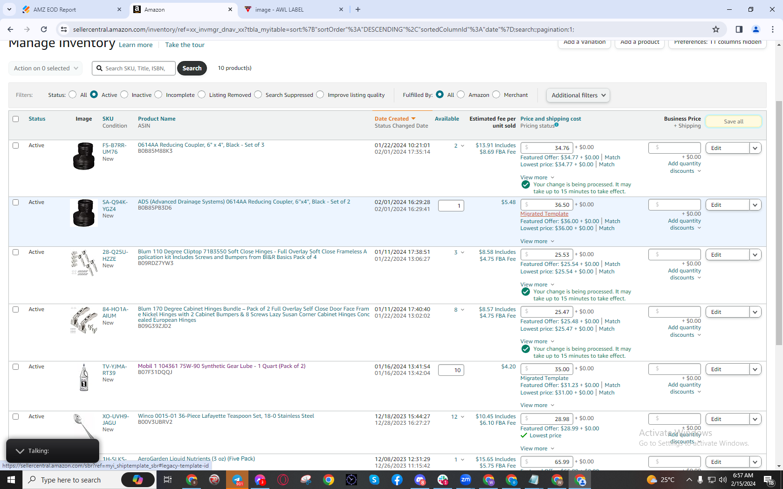Open a new browser tab
This screenshot has width=783, height=489.
358,9
